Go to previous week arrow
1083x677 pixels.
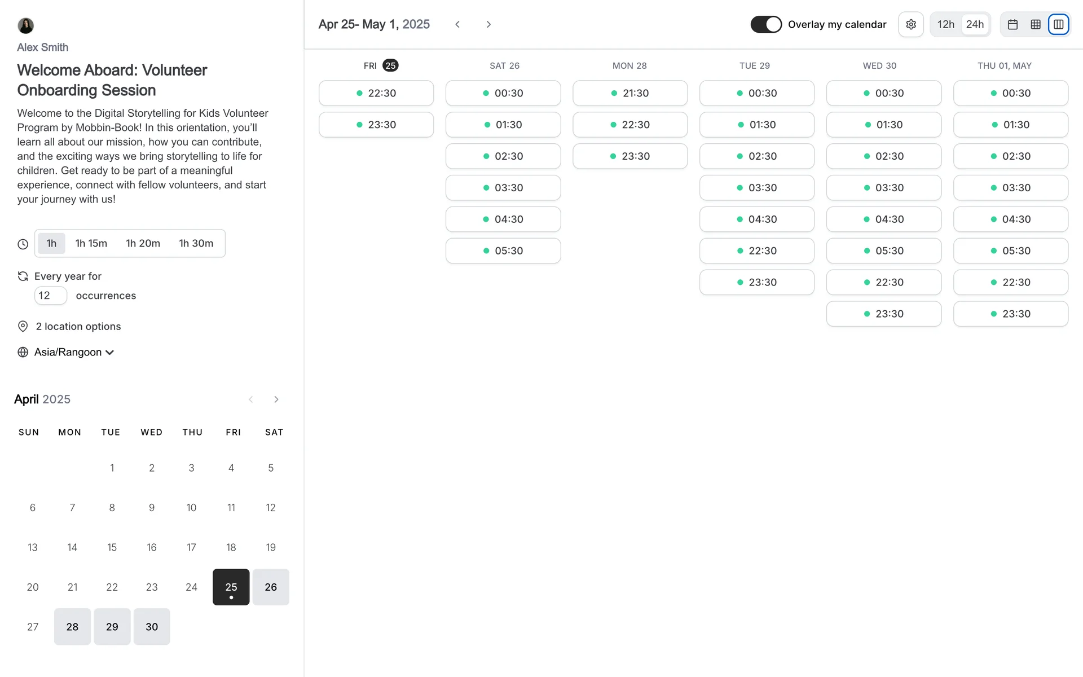[x=457, y=24]
